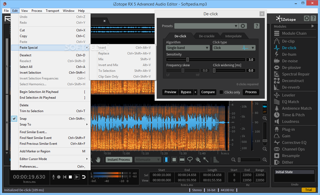Open the Time & Pitch module
Image resolution: width=320 pixels, height=195 pixels.
coord(289,115)
